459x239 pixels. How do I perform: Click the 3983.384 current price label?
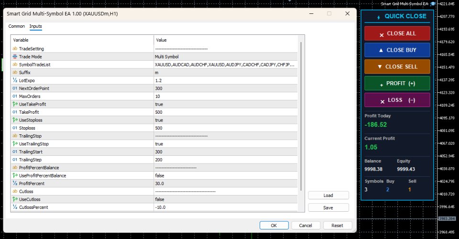click(x=447, y=218)
